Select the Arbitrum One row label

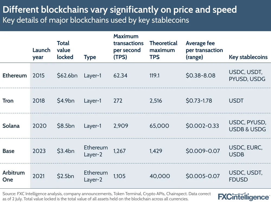point(14,176)
